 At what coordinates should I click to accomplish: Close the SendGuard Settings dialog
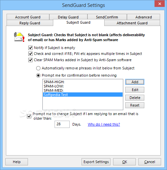(159, 4)
